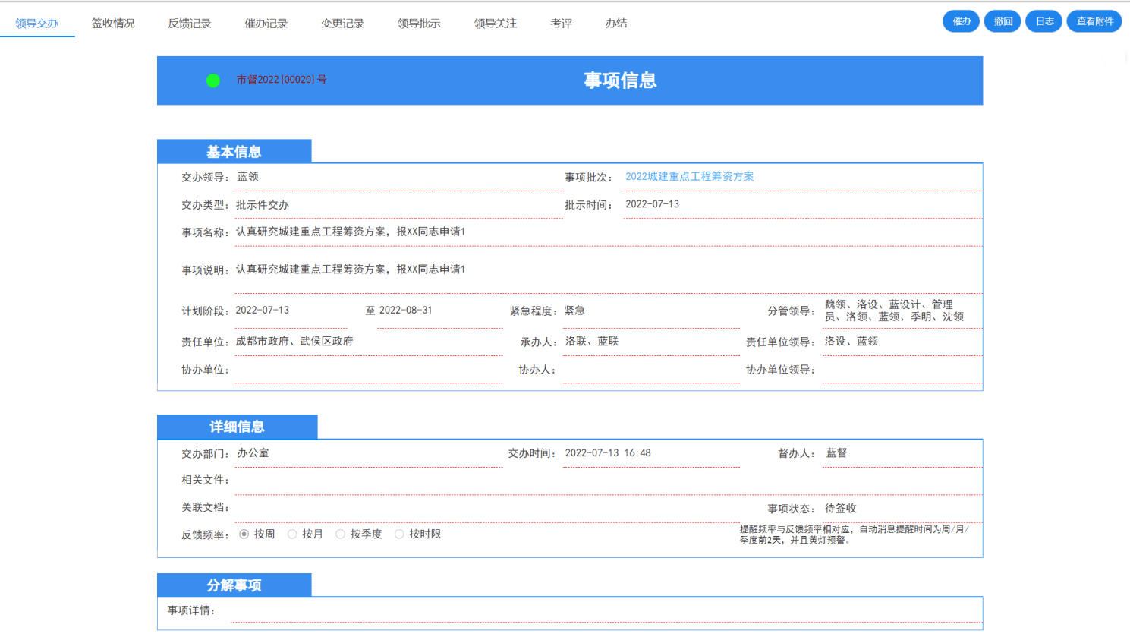1130x640 pixels.
Task: Open the 办结 tab
Action: coord(616,24)
